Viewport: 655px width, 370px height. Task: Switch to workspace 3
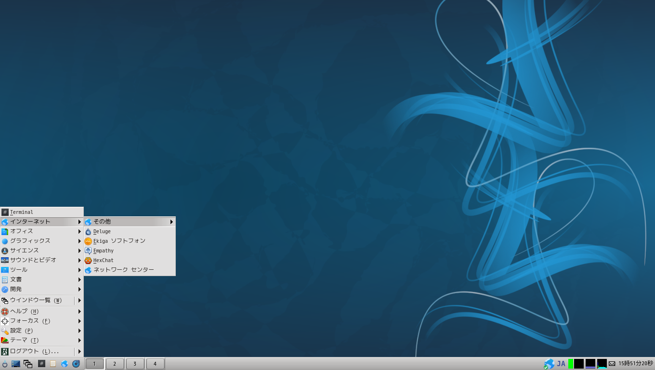[135, 364]
